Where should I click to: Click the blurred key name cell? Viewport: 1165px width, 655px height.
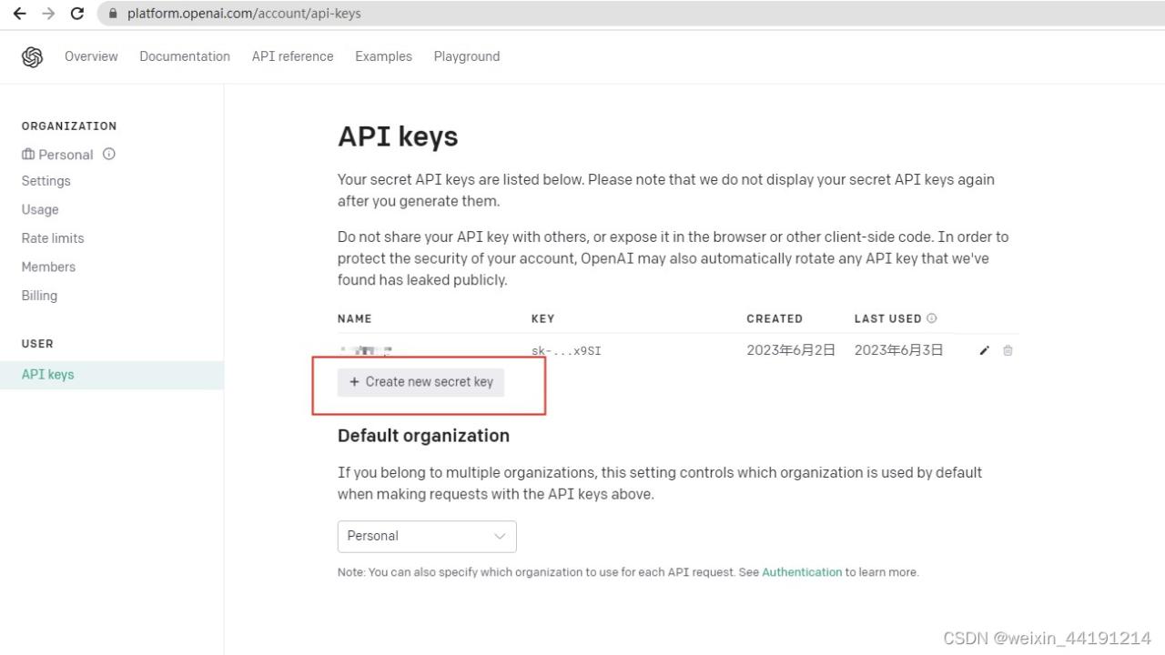coord(366,350)
